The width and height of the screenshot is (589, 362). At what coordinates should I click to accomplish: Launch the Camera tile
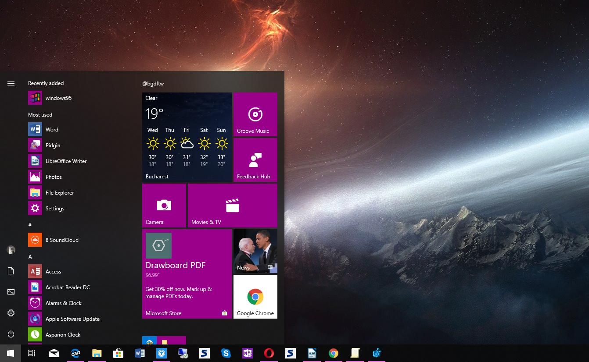[x=164, y=206]
